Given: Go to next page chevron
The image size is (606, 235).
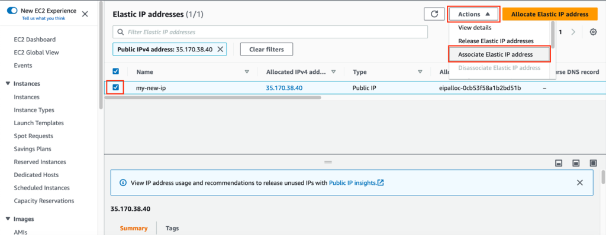Looking at the screenshot, I should coord(573,32).
